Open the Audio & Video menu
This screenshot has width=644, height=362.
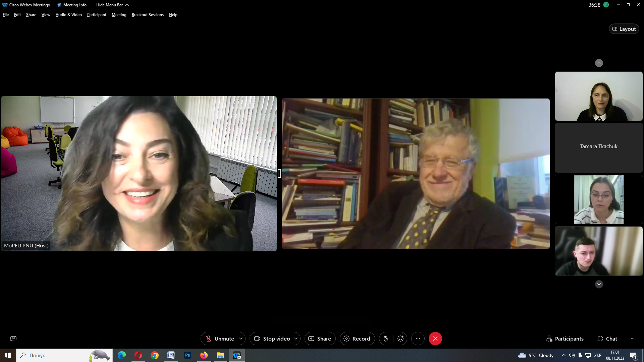click(68, 15)
